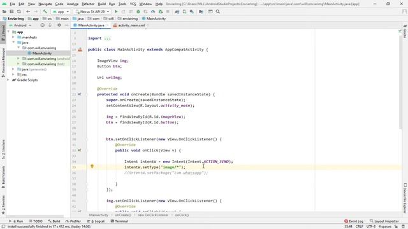Expand the res folder
The width and height of the screenshot is (408, 229).
(13, 74)
